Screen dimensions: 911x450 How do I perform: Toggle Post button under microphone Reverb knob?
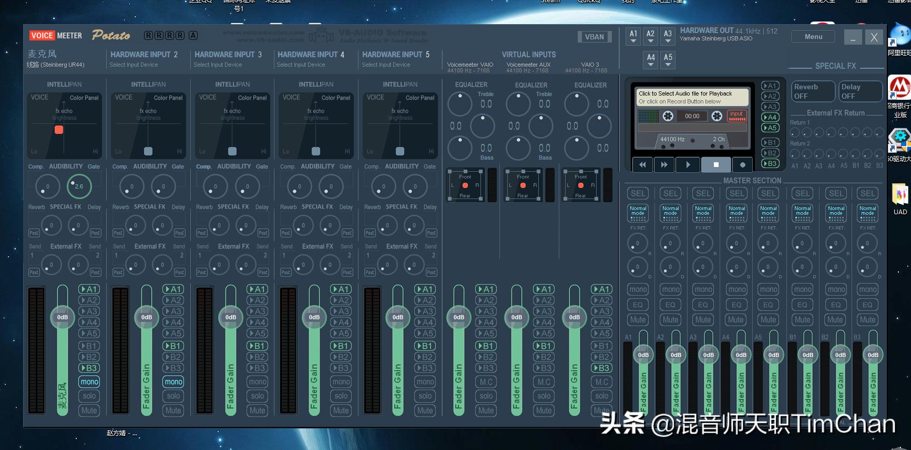[x=34, y=233]
